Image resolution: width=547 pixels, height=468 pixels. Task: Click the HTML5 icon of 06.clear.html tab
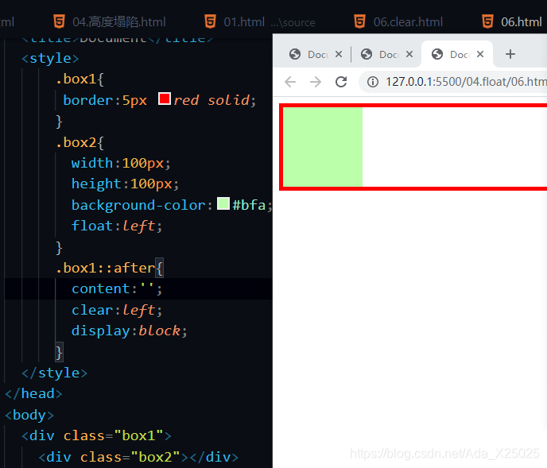coord(359,21)
